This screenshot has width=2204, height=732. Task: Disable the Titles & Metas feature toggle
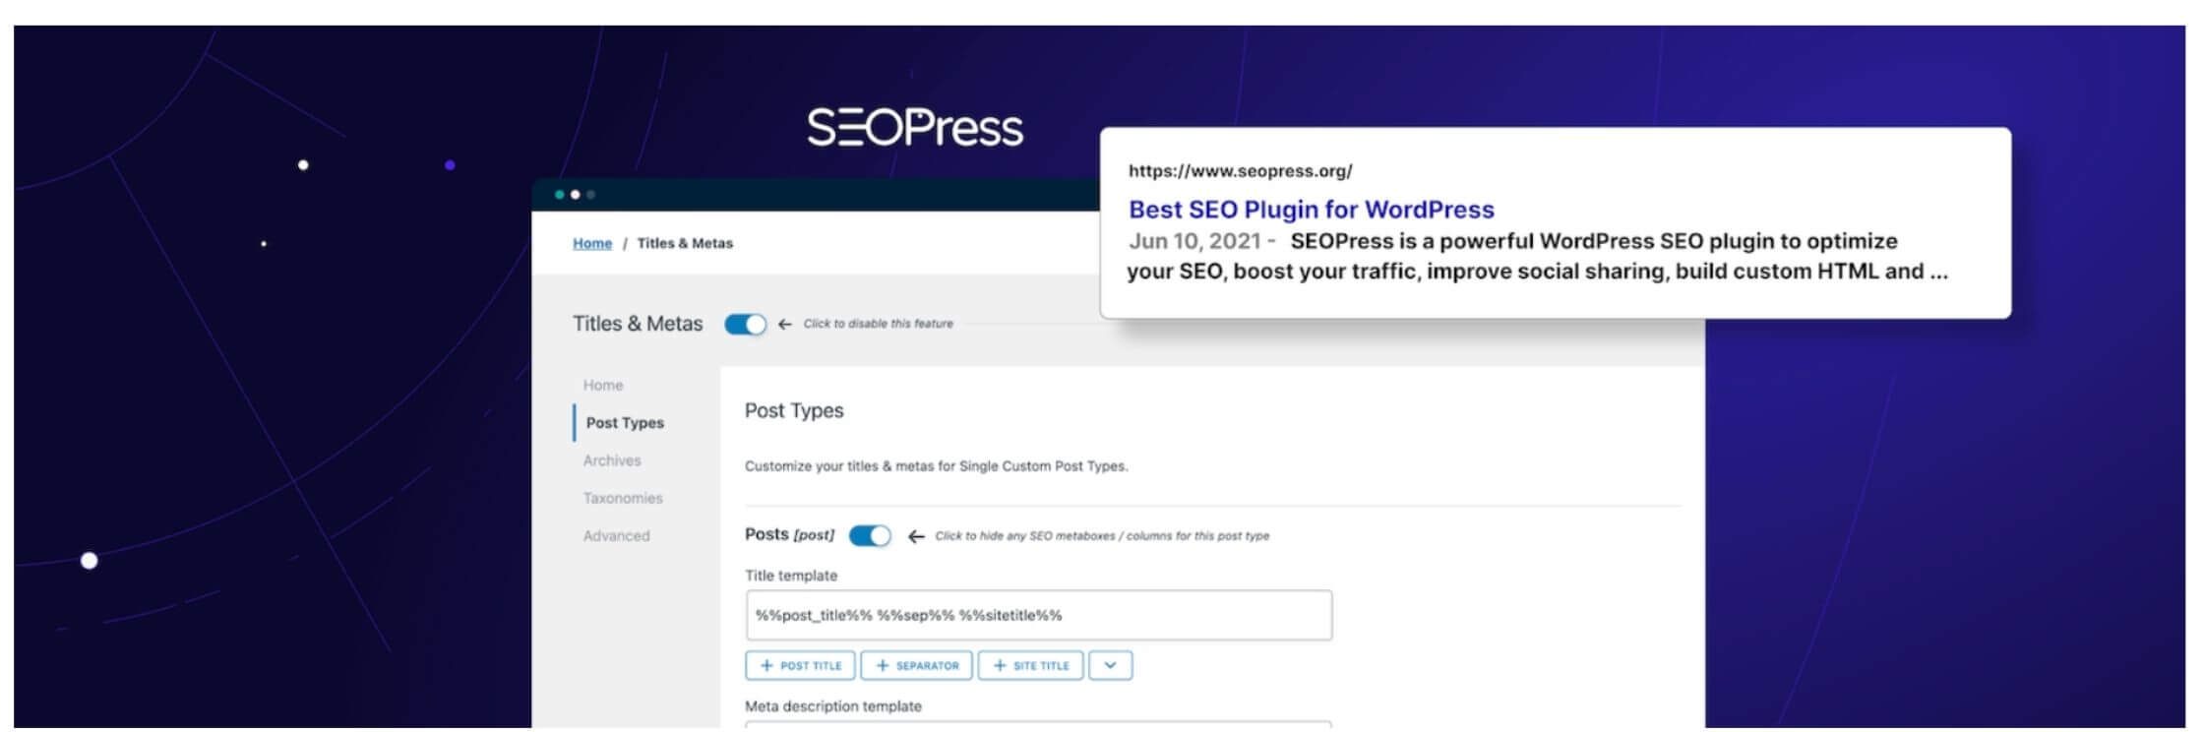pyautogui.click(x=745, y=324)
